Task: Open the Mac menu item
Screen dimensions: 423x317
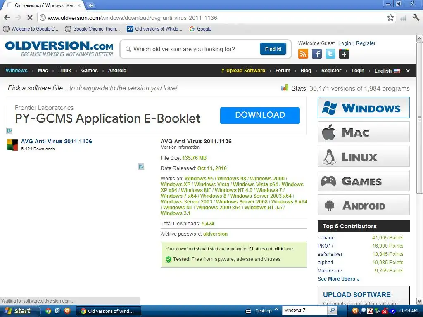Action: click(x=43, y=70)
